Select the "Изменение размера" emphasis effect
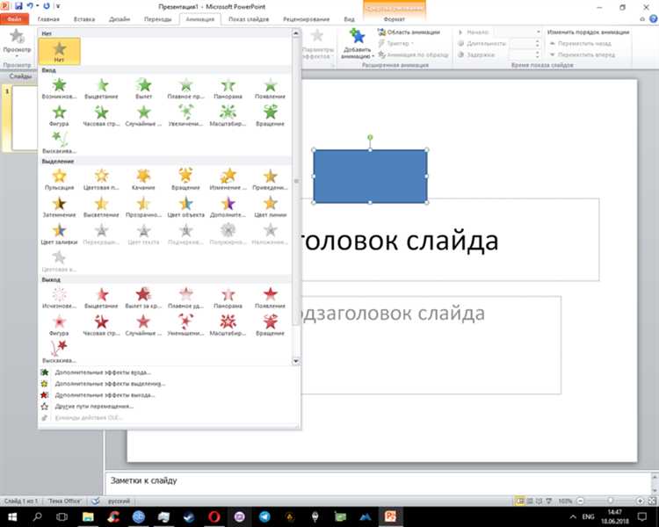The width and height of the screenshot is (659, 527). point(228,180)
